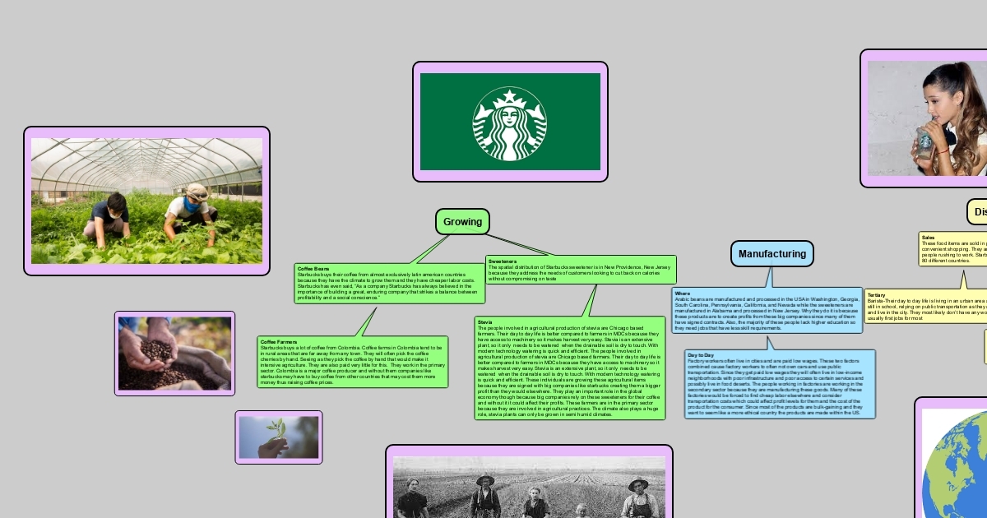Select the coffee beans in hands image
Screen dimensions: 987x518
[174, 354]
